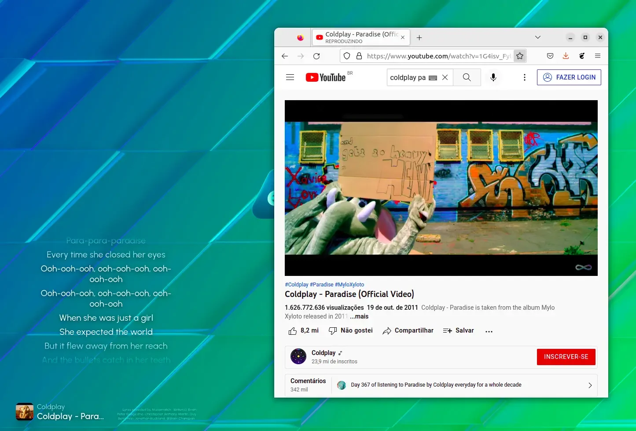This screenshot has height=431, width=636.
Task: Reload the current YouTube page
Action: coord(316,56)
